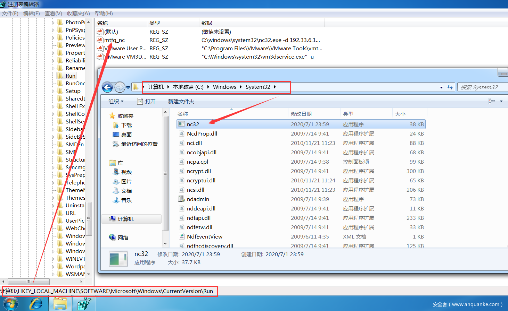Expand the Windows breadcrumb arrow
508x311 pixels.
tap(240, 87)
